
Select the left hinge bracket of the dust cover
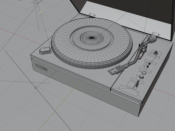92,15
